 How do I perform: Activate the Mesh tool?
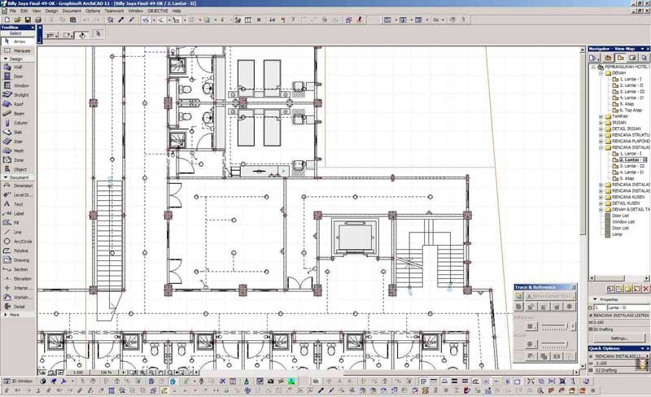[17, 151]
